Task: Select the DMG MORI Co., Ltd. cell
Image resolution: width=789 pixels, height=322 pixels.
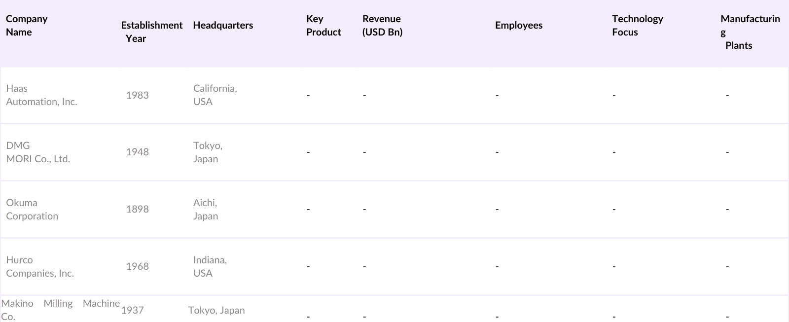Action: click(38, 152)
